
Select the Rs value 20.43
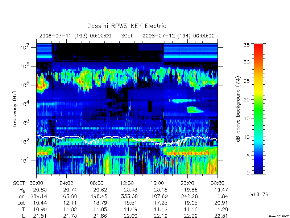click(130, 190)
